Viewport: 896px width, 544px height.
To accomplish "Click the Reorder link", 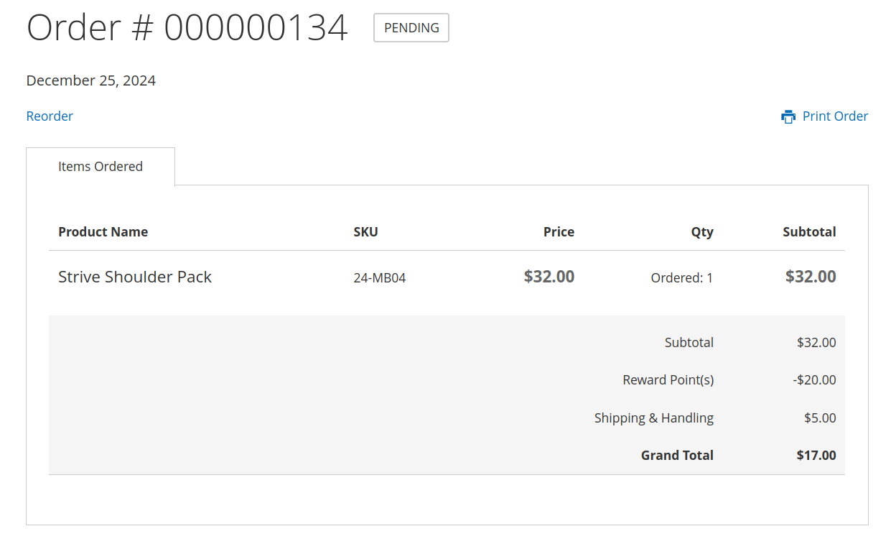I will pos(50,116).
